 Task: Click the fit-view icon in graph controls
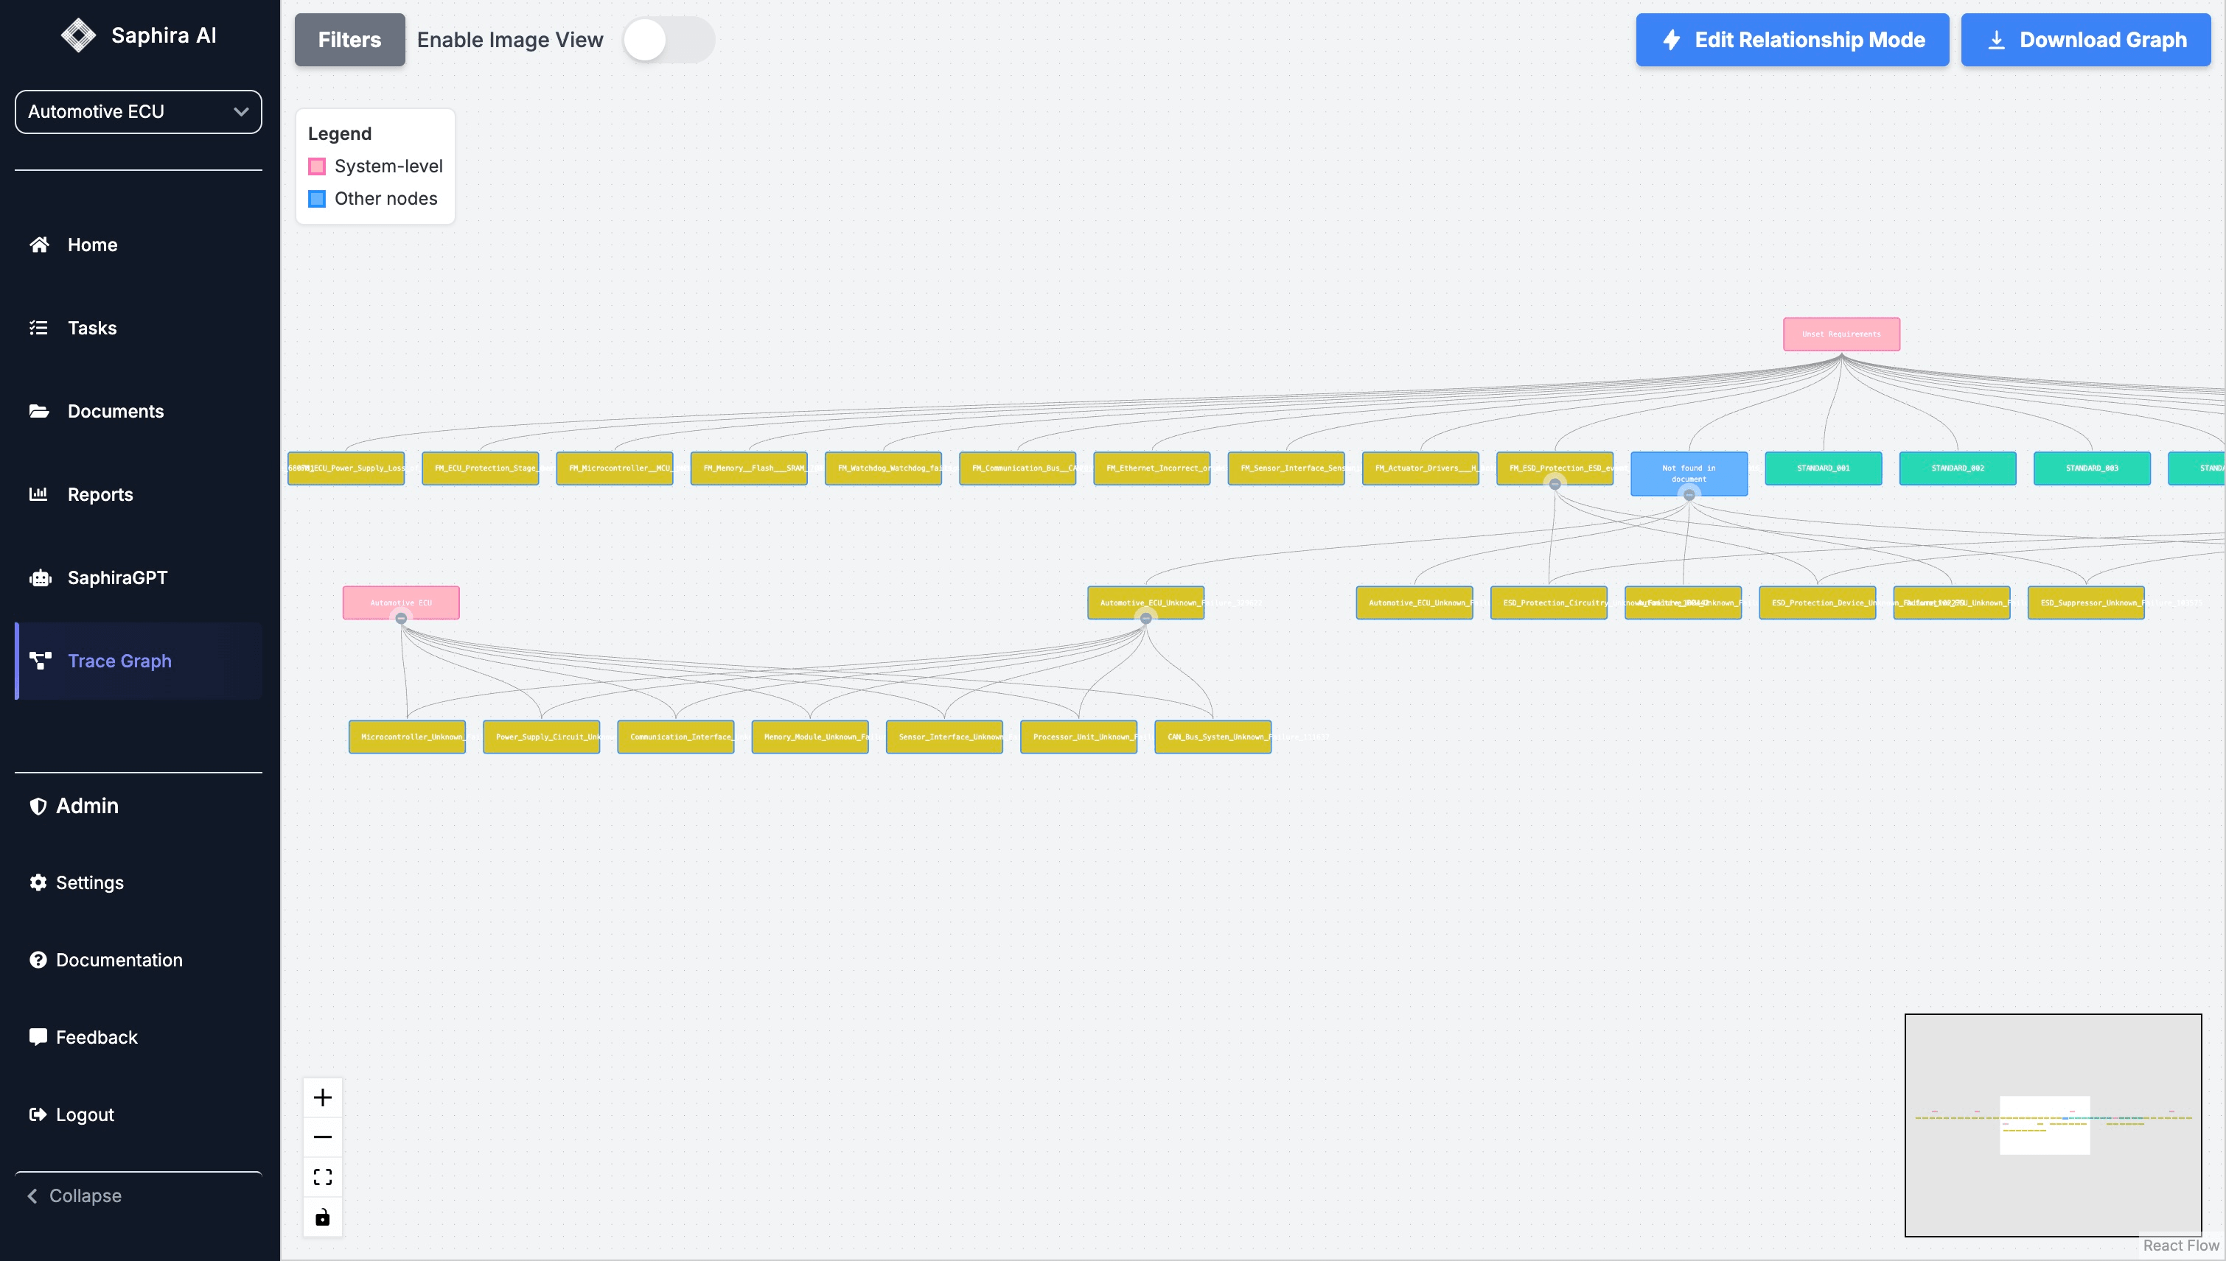click(x=322, y=1176)
